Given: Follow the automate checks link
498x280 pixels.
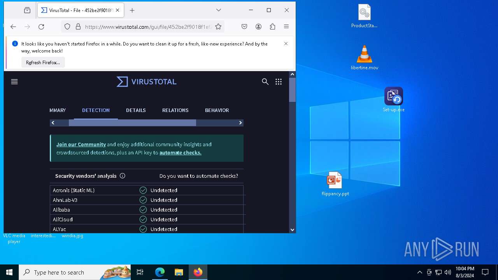Looking at the screenshot, I should pos(180,153).
